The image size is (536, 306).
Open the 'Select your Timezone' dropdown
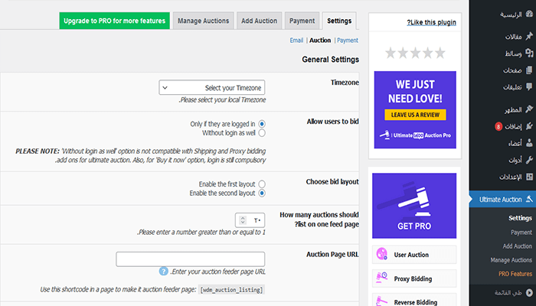coord(217,88)
